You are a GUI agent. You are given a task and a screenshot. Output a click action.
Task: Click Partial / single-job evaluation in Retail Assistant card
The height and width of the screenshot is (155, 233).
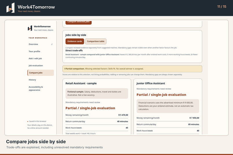[x=90, y=108]
